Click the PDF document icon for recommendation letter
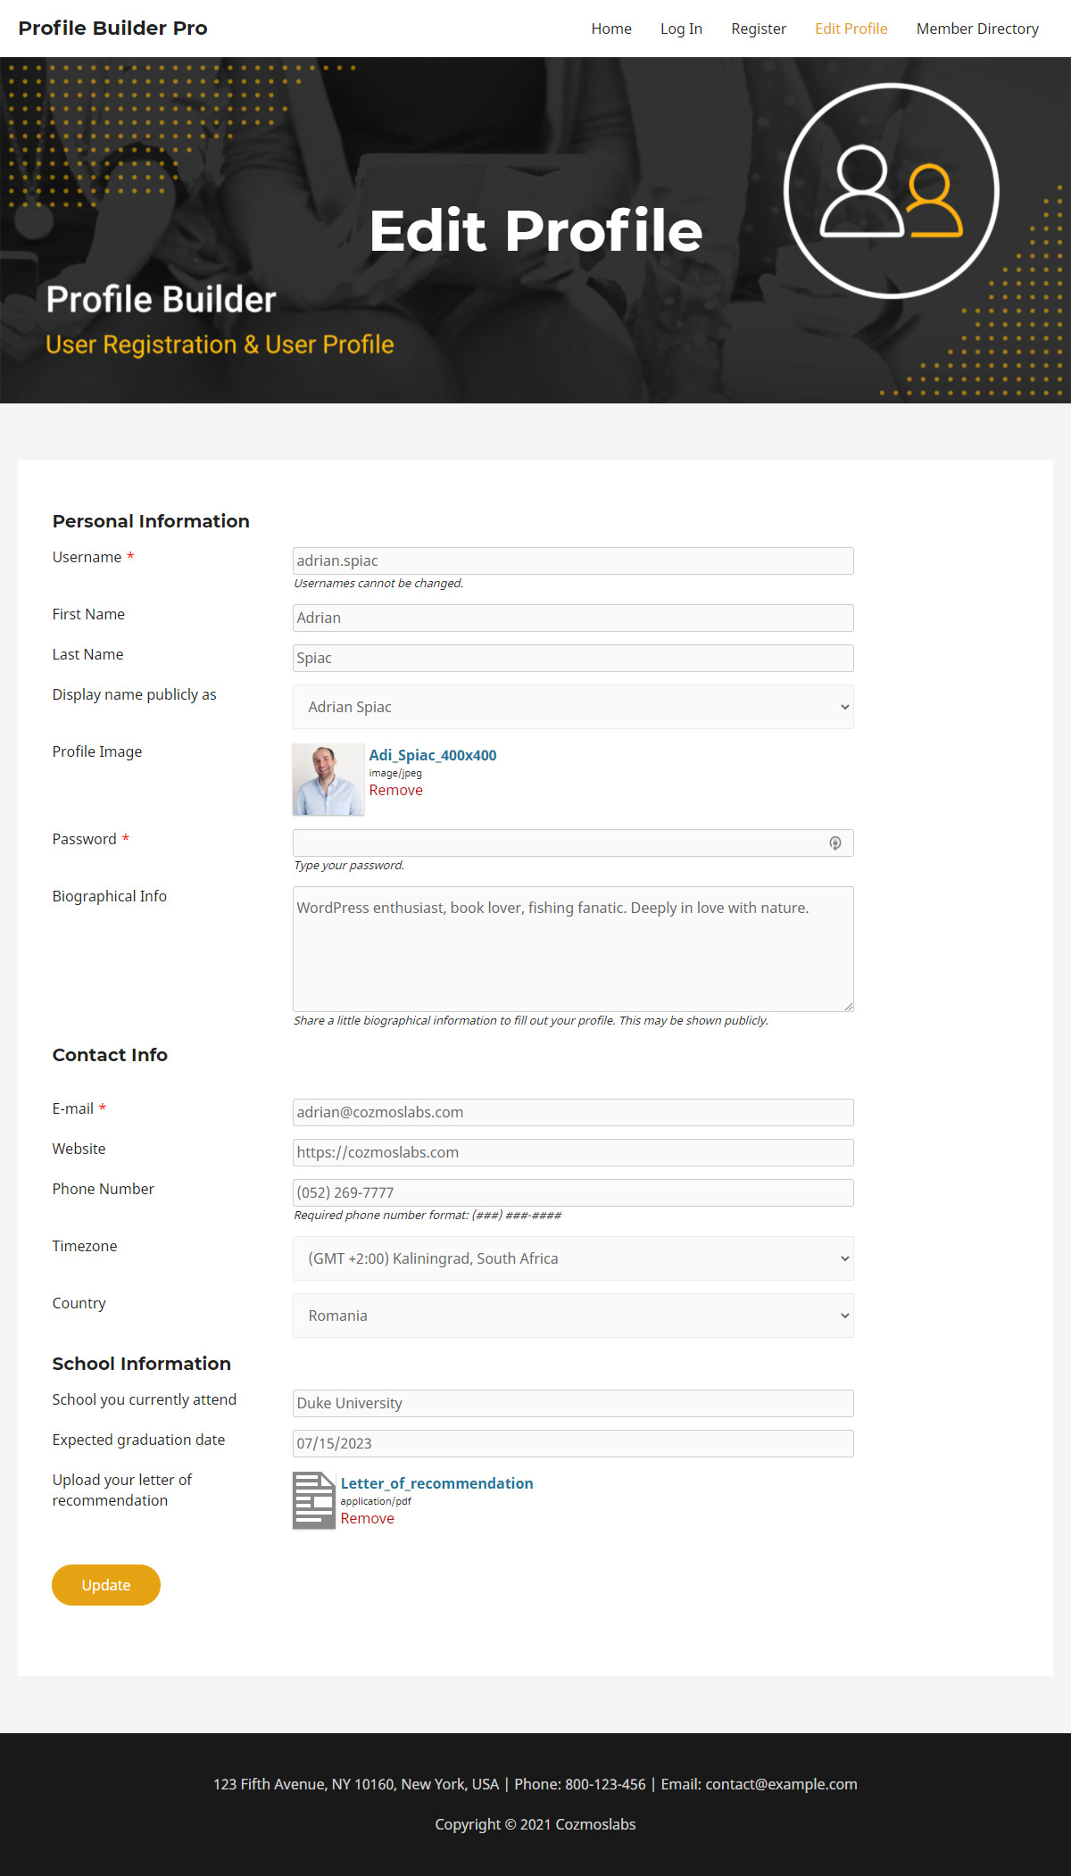The width and height of the screenshot is (1071, 1876). 314,1500
